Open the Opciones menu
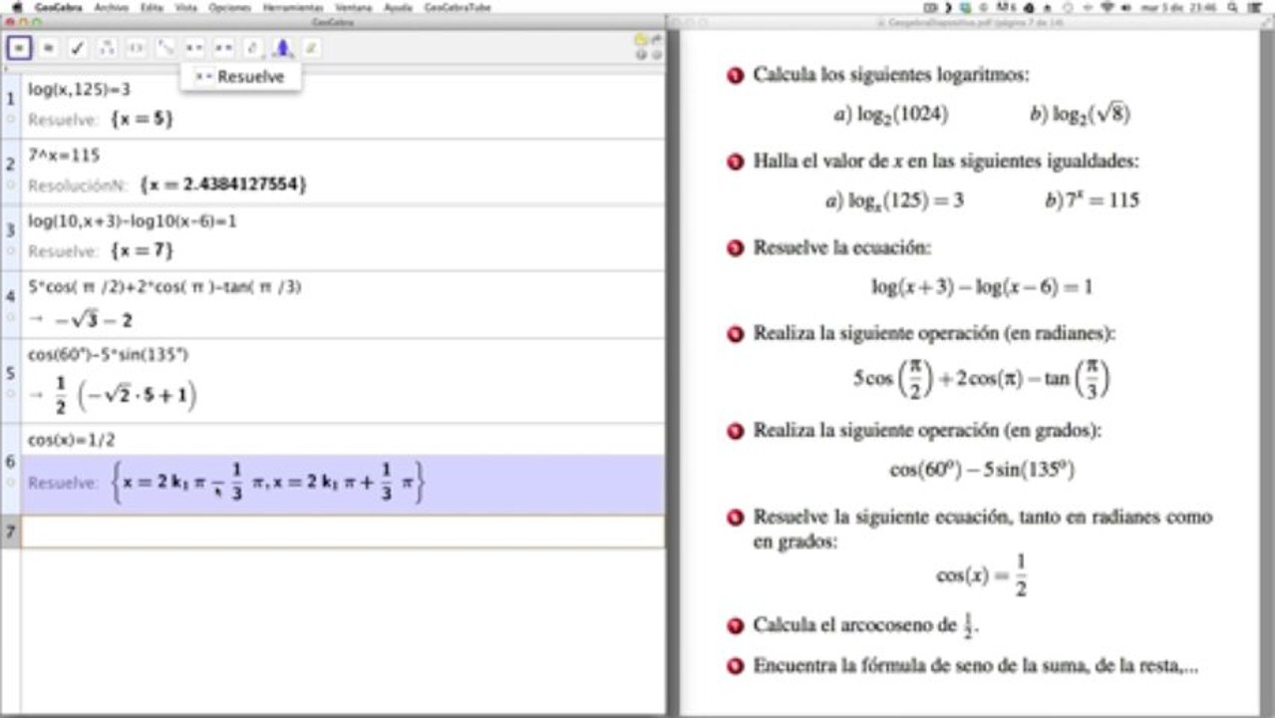This screenshot has height=718, width=1275. (x=229, y=7)
